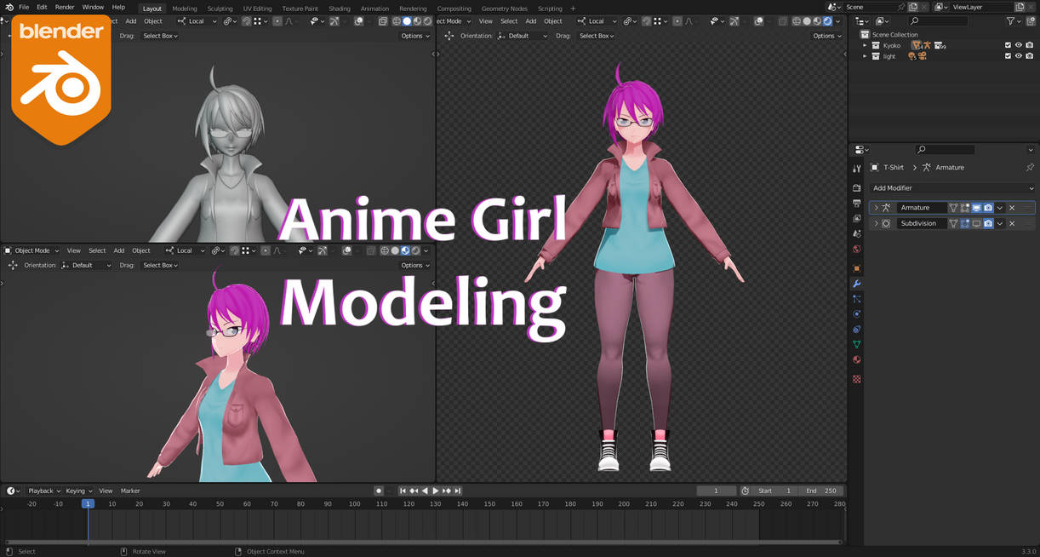This screenshot has width=1040, height=557.
Task: Enable the snapping magnet icon
Action: point(245,21)
